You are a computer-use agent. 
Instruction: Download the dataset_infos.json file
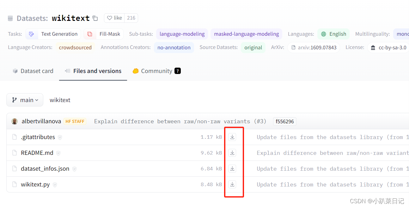tap(232, 168)
